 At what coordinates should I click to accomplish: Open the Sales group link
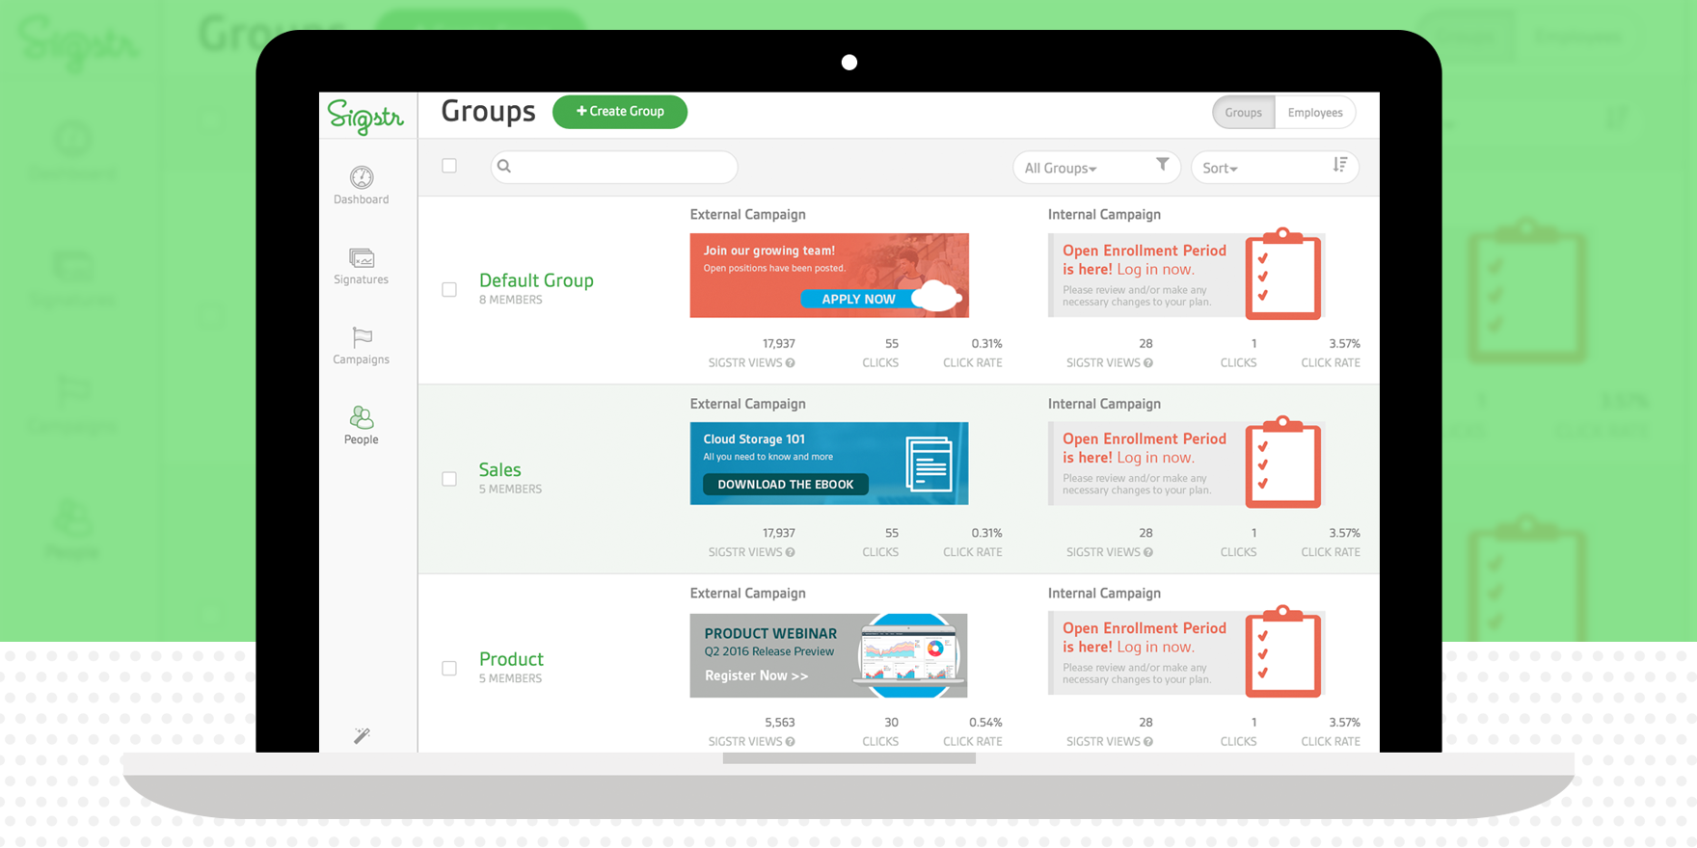click(499, 469)
